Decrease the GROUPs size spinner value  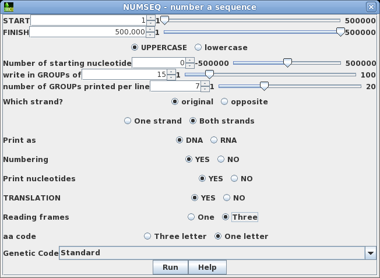[x=171, y=77]
